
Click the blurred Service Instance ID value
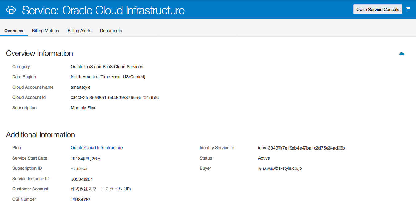(x=82, y=179)
